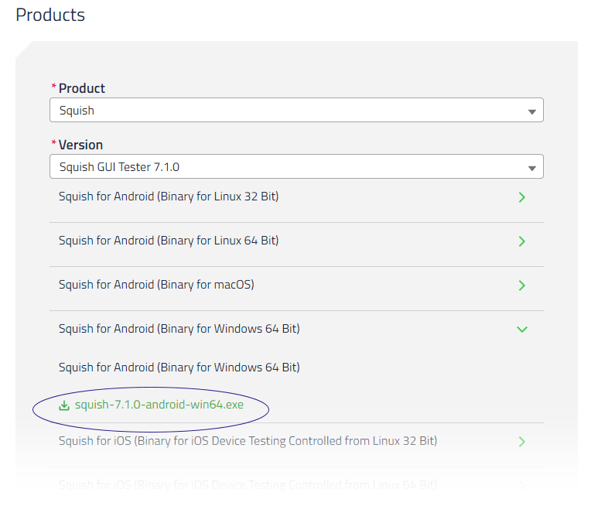Click the green download icon beside the exe file
The width and height of the screenshot is (591, 506).
64,405
